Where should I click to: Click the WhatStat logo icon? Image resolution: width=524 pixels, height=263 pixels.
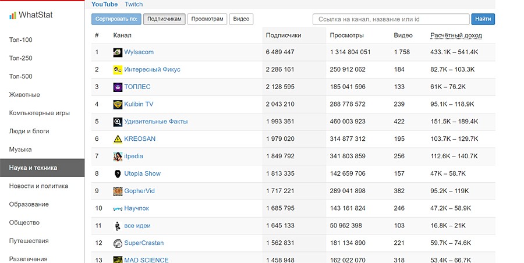(12, 15)
